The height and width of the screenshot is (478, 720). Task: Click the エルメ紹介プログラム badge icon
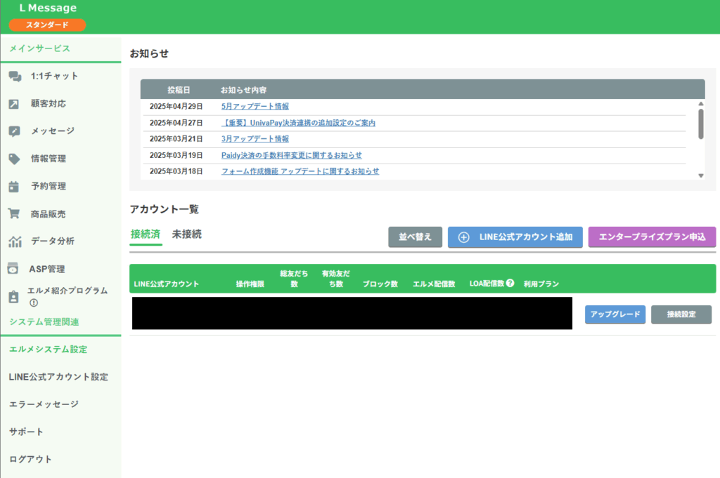pyautogui.click(x=14, y=296)
